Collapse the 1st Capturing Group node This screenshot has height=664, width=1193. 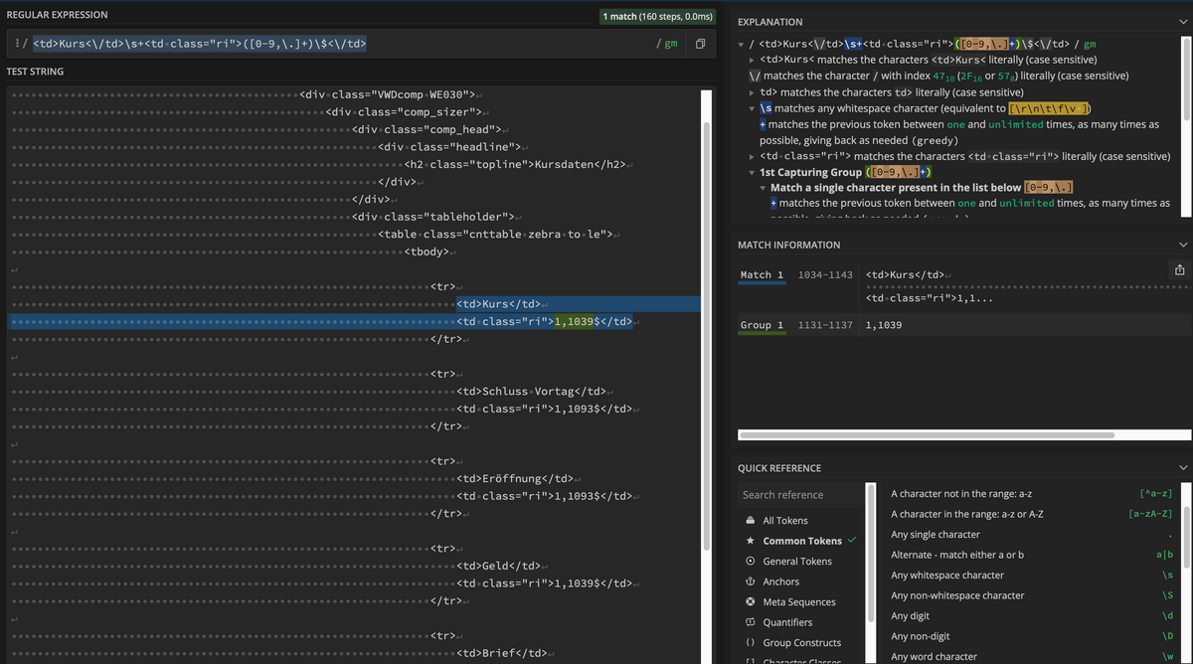coord(752,172)
